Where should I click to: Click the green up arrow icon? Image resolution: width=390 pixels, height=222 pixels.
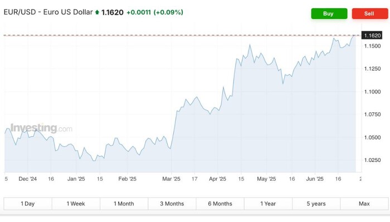97,12
